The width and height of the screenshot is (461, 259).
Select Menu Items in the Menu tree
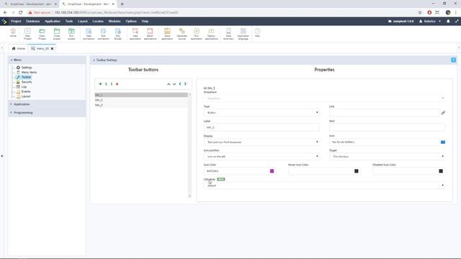click(x=29, y=72)
